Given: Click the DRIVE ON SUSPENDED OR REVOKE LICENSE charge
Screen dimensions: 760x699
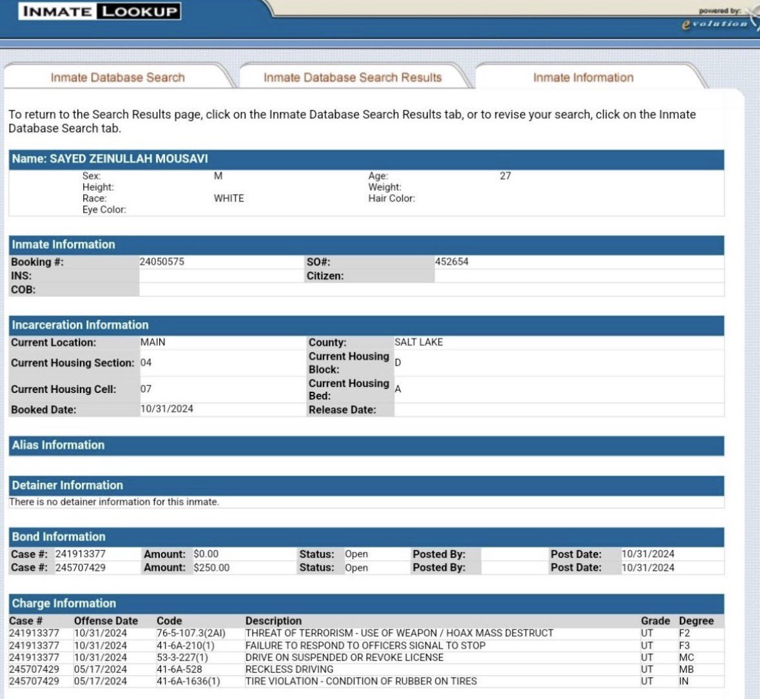Looking at the screenshot, I should (345, 657).
